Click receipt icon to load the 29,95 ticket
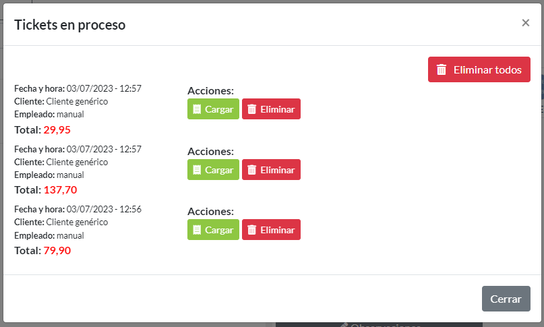544x327 pixels. tap(197, 109)
